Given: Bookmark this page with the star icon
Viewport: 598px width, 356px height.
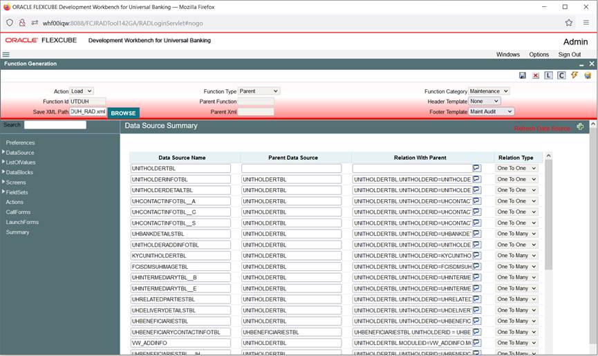Looking at the screenshot, I should pos(569,23).
